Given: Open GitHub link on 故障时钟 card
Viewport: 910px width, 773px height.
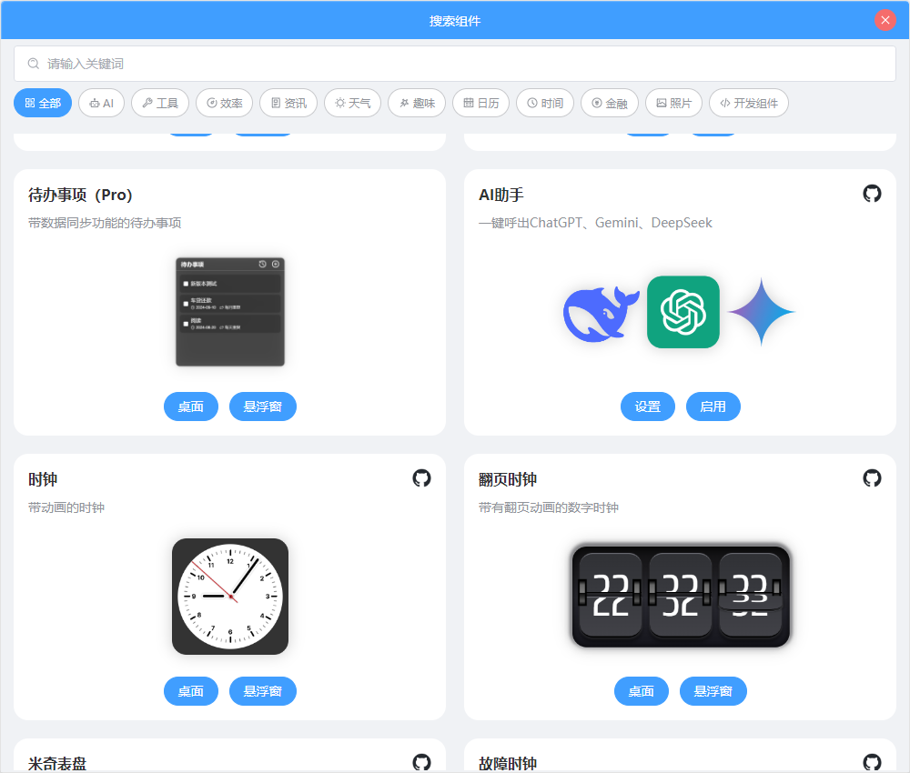Looking at the screenshot, I should coord(872,763).
